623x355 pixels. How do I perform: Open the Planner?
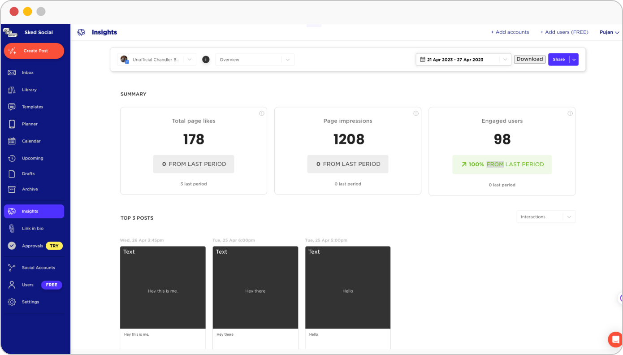click(30, 124)
